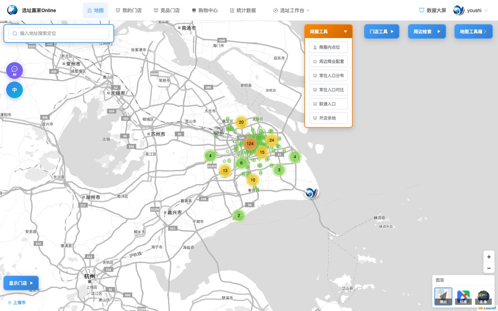The width and height of the screenshot is (498, 311).
Task: Click the yellow 15 store cluster
Action: click(262, 152)
